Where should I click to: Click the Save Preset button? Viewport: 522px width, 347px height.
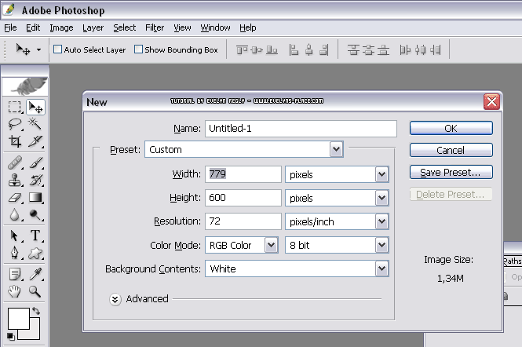[x=451, y=172]
